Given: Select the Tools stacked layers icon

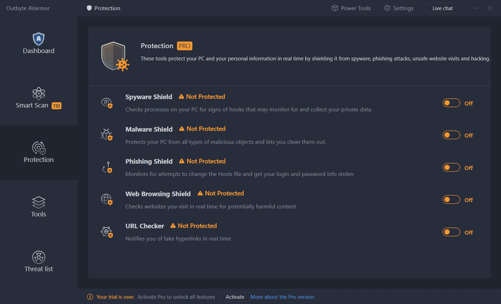Looking at the screenshot, I should (x=38, y=202).
